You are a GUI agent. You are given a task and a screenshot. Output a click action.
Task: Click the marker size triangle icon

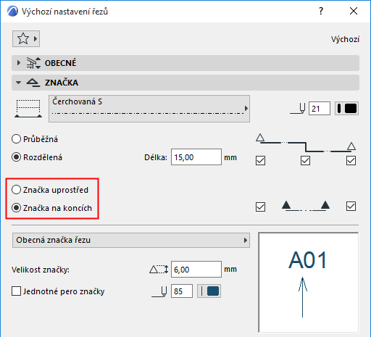tap(159, 270)
